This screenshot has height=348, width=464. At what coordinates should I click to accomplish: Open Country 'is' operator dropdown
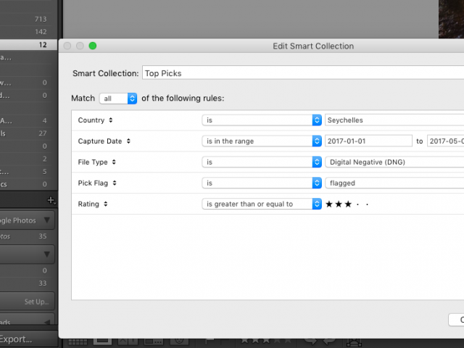262,120
